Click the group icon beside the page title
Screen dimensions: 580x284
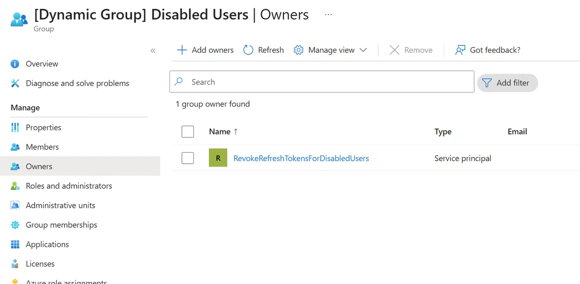(19, 19)
